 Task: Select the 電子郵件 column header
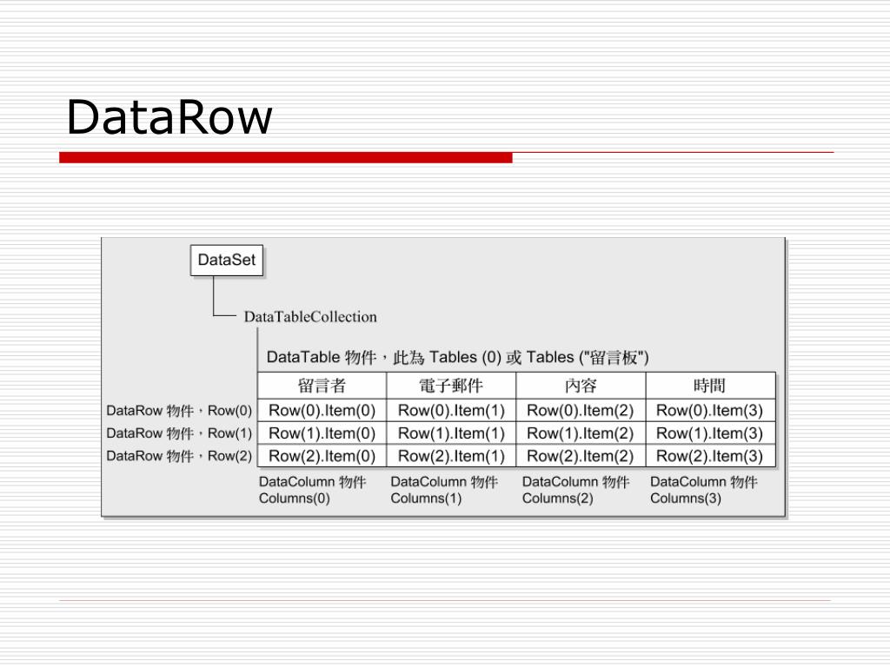(x=451, y=386)
